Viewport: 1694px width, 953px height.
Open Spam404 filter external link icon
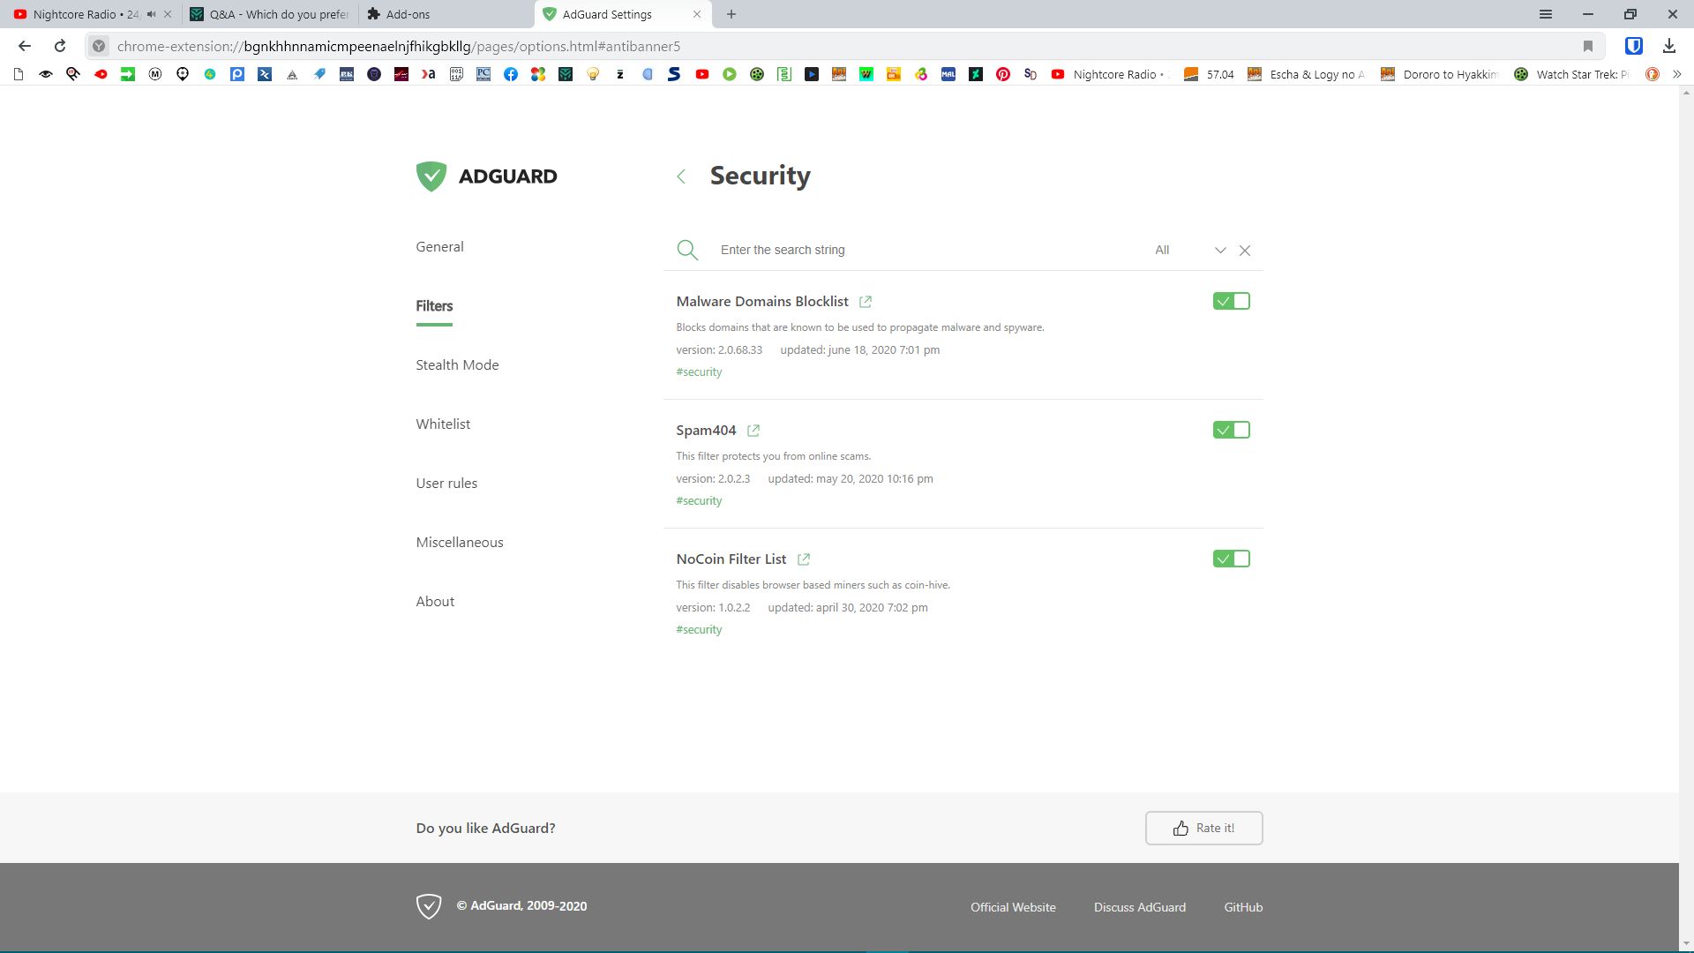click(x=753, y=431)
